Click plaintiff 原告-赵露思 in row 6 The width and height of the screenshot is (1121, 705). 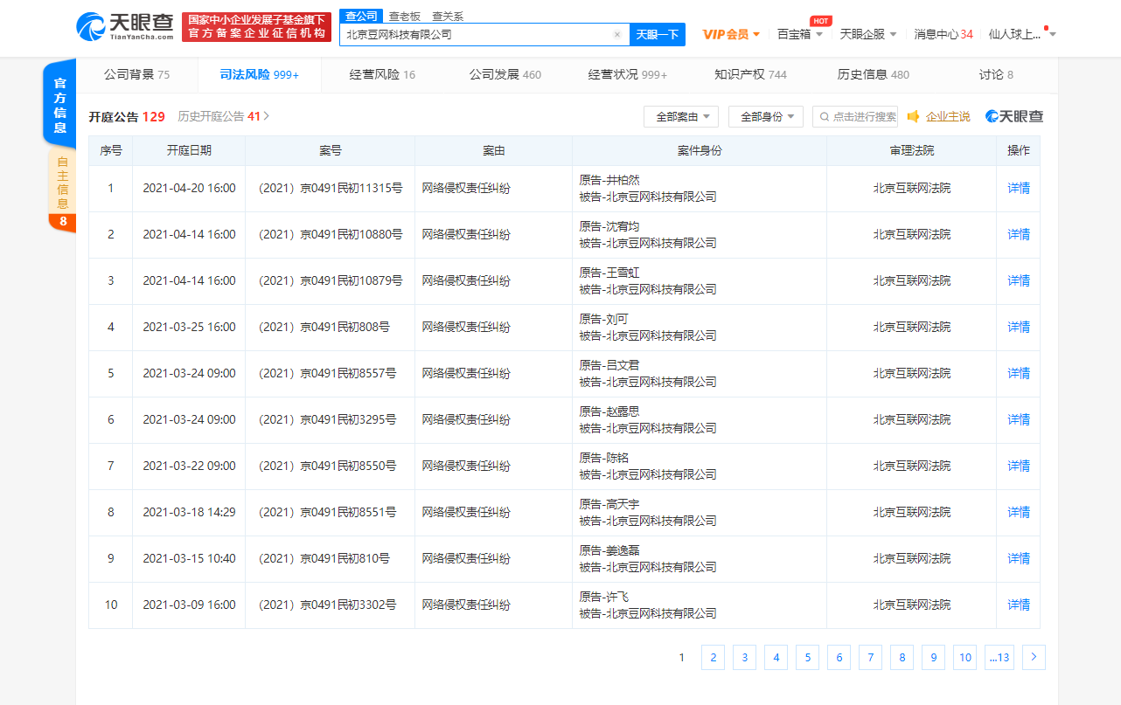point(609,411)
